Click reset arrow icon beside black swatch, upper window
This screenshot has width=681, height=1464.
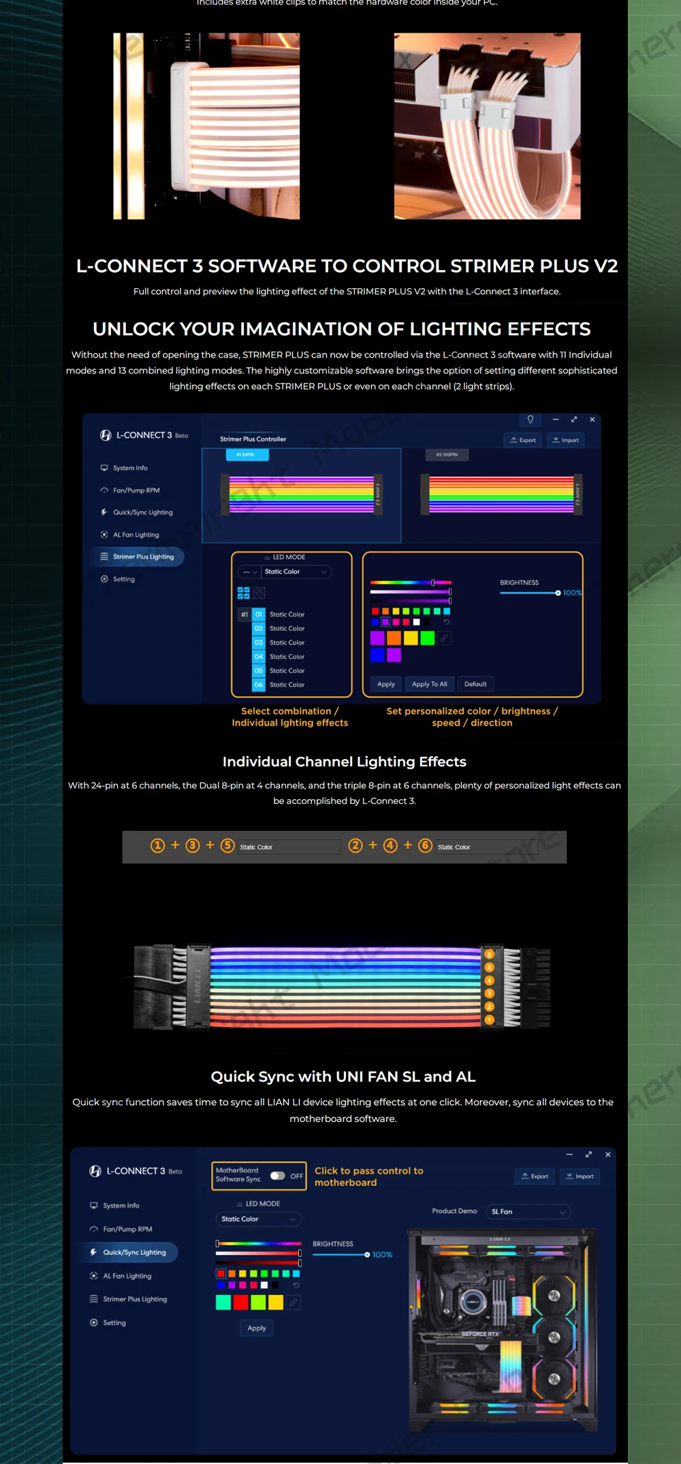pos(447,622)
